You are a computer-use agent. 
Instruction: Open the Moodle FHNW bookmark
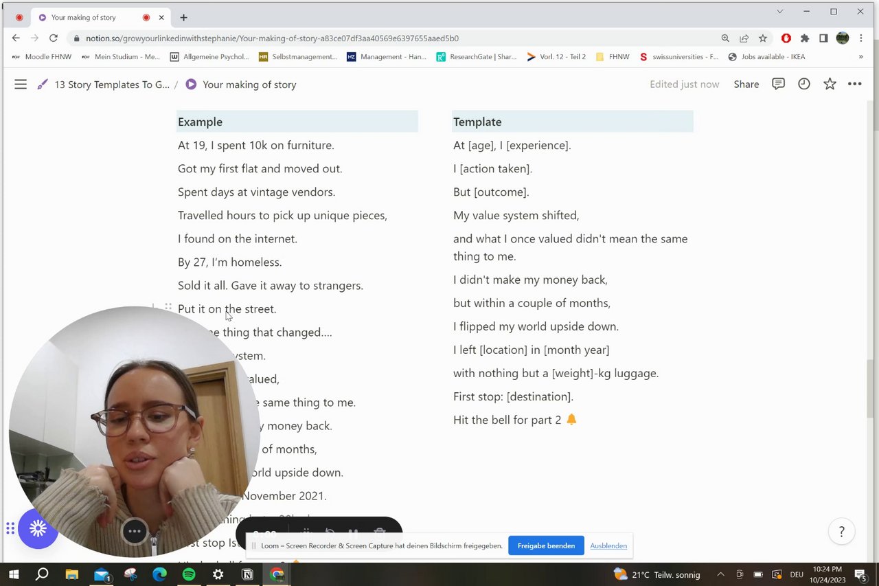pos(42,57)
